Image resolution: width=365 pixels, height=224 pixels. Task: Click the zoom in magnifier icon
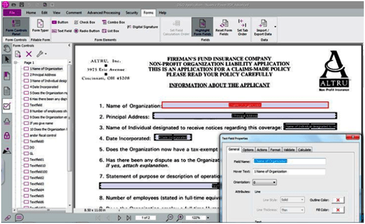[180, 218]
